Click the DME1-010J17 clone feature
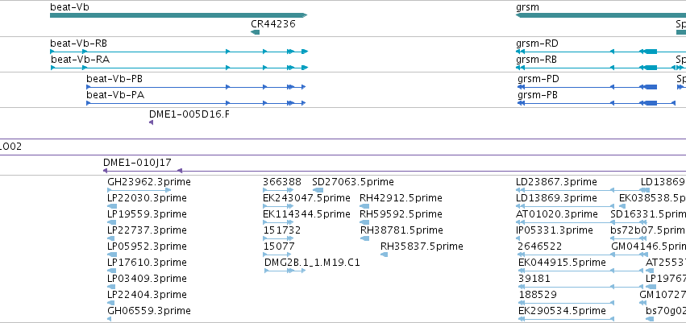This screenshot has height=323, width=686. [395, 171]
